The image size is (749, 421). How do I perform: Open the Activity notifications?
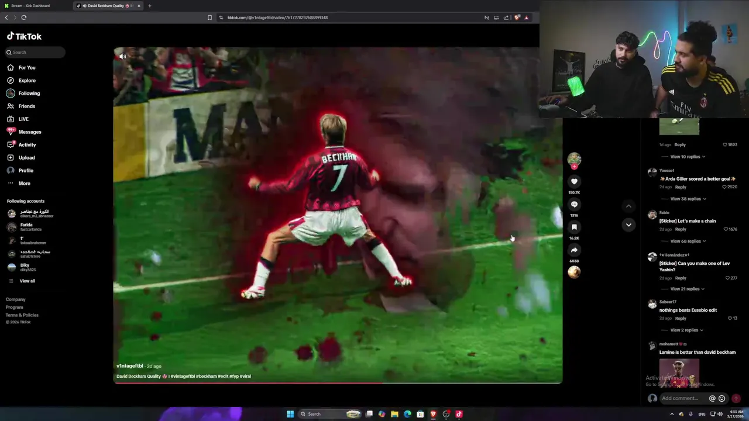click(x=22, y=145)
